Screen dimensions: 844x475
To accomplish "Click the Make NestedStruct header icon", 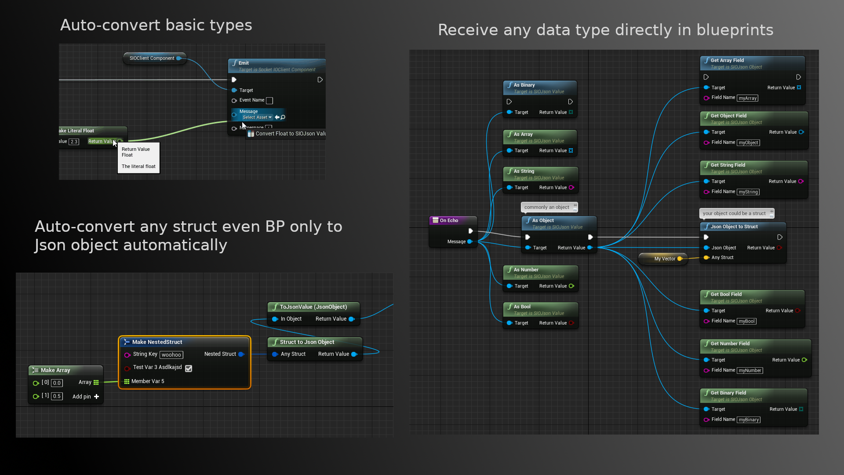I will 127,342.
